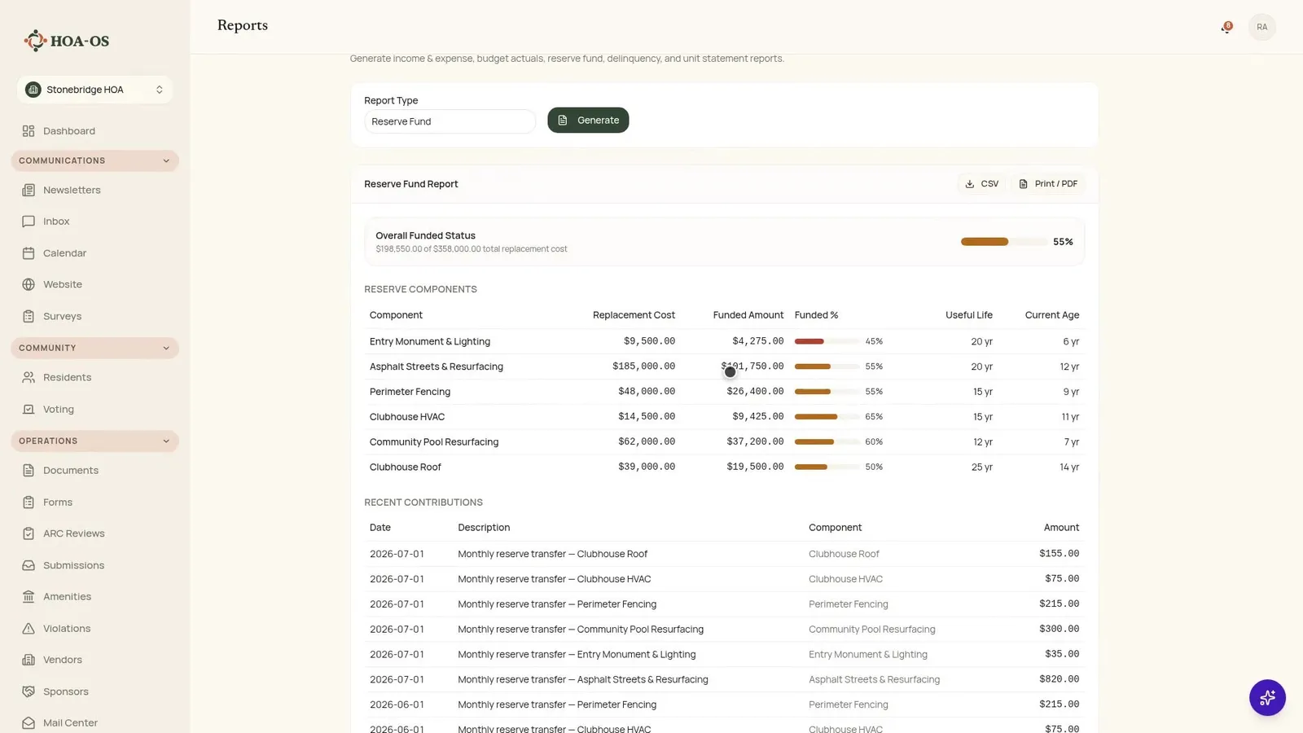
Task: Open Newsletters icon in sidebar
Action: [29, 190]
